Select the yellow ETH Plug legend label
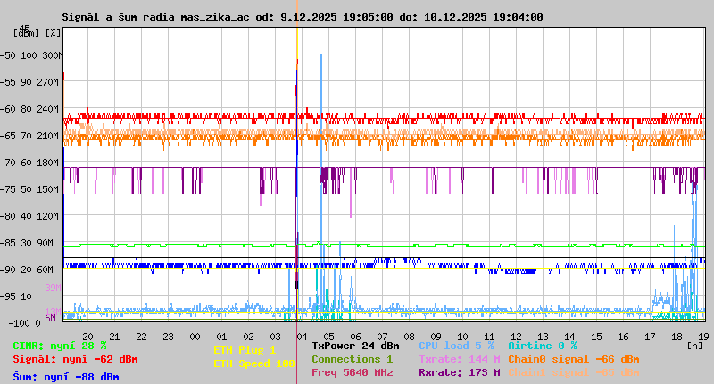 click(x=245, y=350)
